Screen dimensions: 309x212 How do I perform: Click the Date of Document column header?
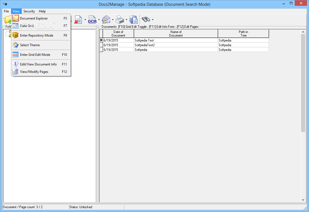pyautogui.click(x=118, y=34)
